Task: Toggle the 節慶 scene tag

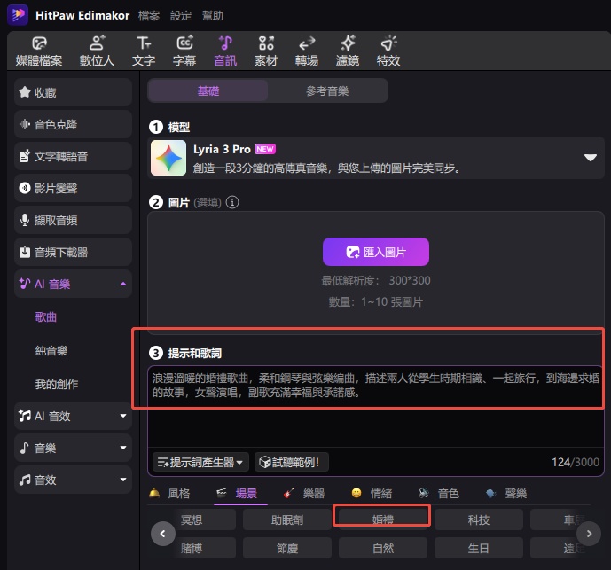Action: click(x=287, y=548)
